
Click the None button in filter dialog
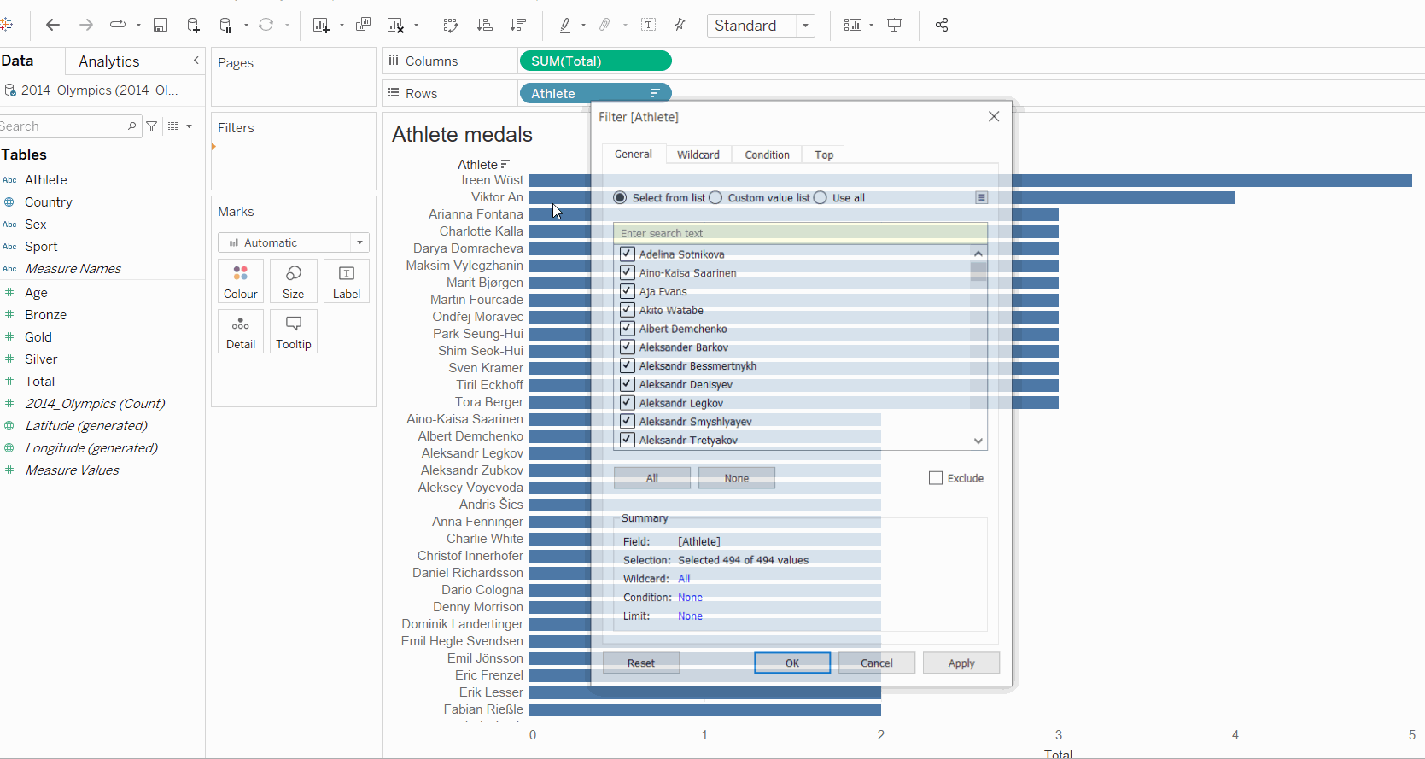coord(737,478)
